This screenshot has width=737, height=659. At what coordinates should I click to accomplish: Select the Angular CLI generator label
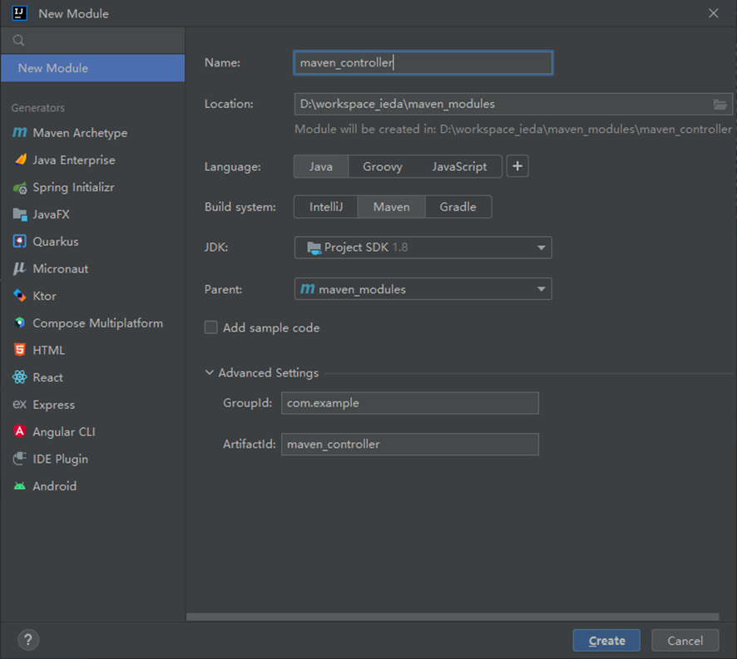pyautogui.click(x=64, y=431)
